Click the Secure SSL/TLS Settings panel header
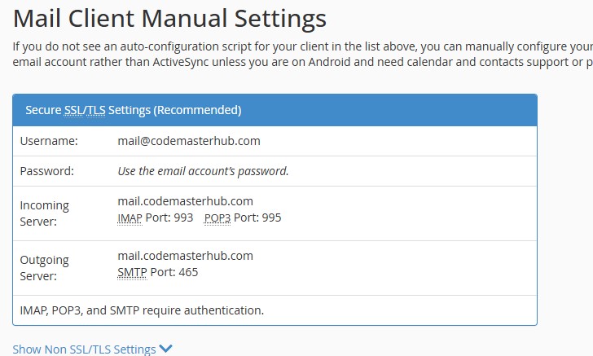 [x=275, y=110]
